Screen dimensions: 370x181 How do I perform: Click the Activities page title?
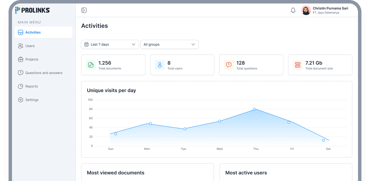(x=95, y=26)
